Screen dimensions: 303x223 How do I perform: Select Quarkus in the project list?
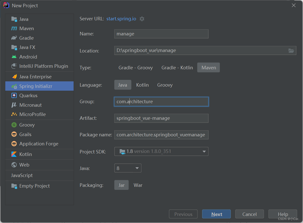click(x=39, y=95)
